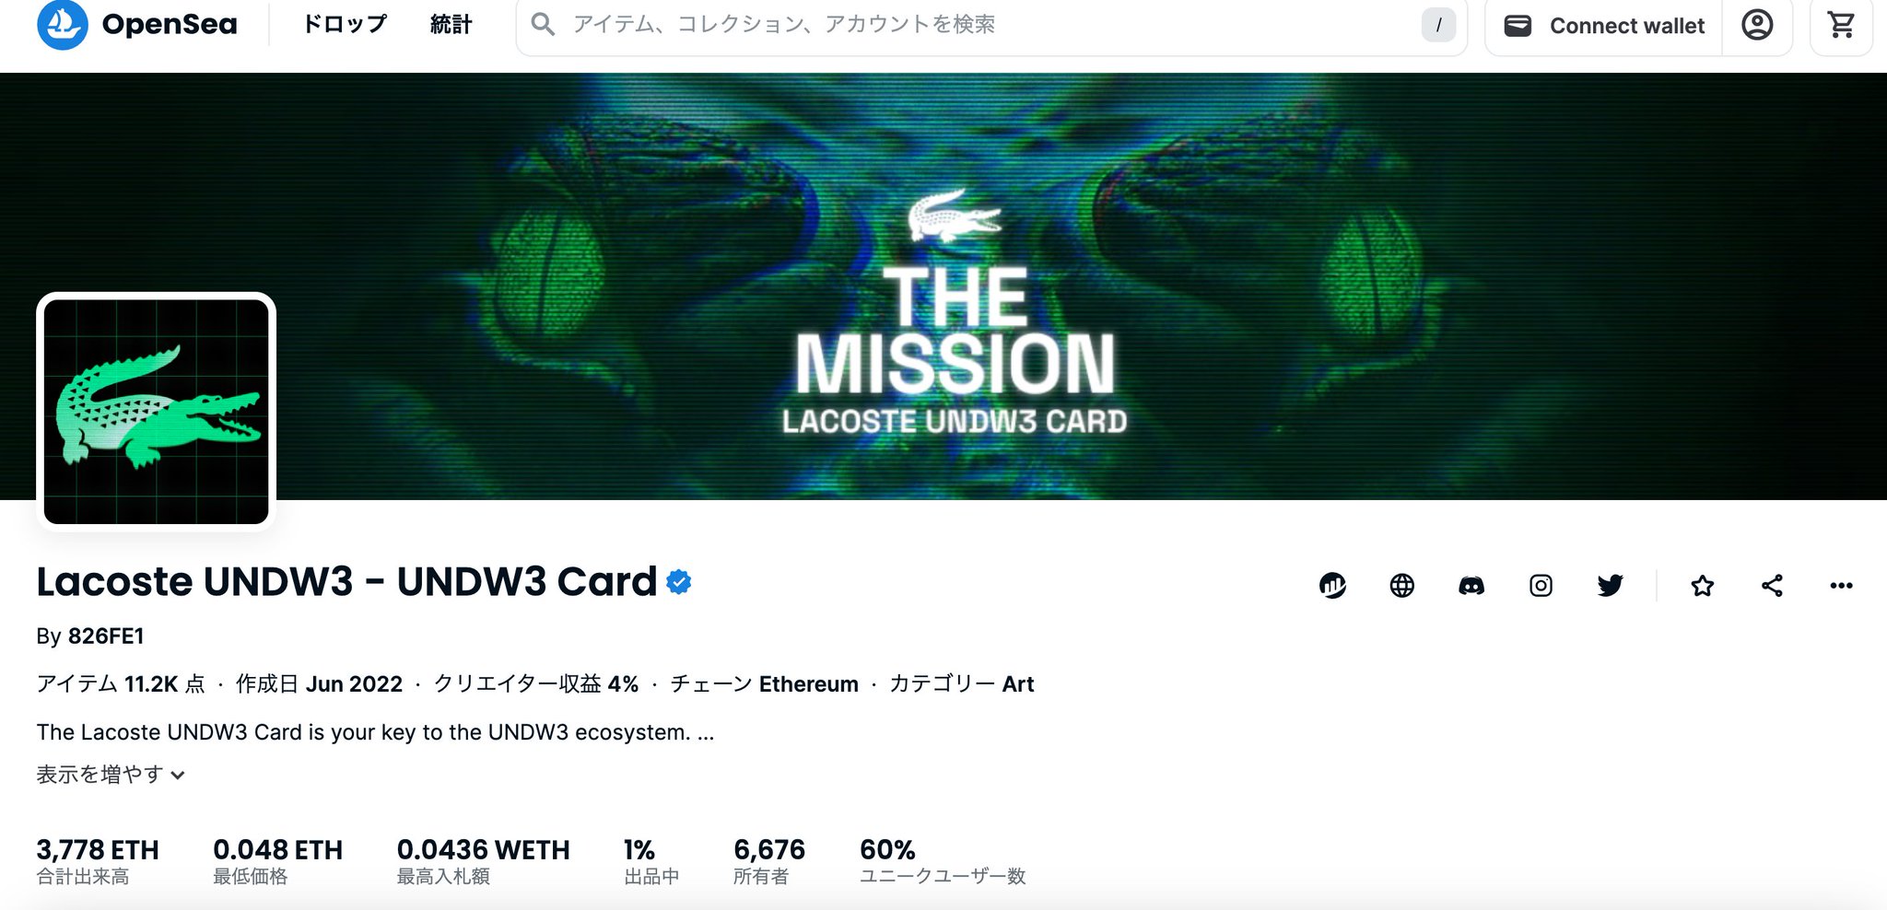Open the 統計 menu item
The width and height of the screenshot is (1887, 910).
tap(451, 24)
